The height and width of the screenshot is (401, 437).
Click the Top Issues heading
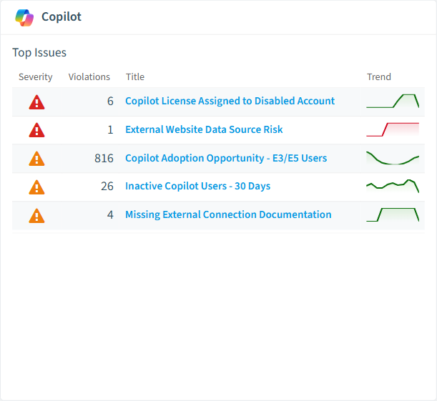(x=39, y=53)
